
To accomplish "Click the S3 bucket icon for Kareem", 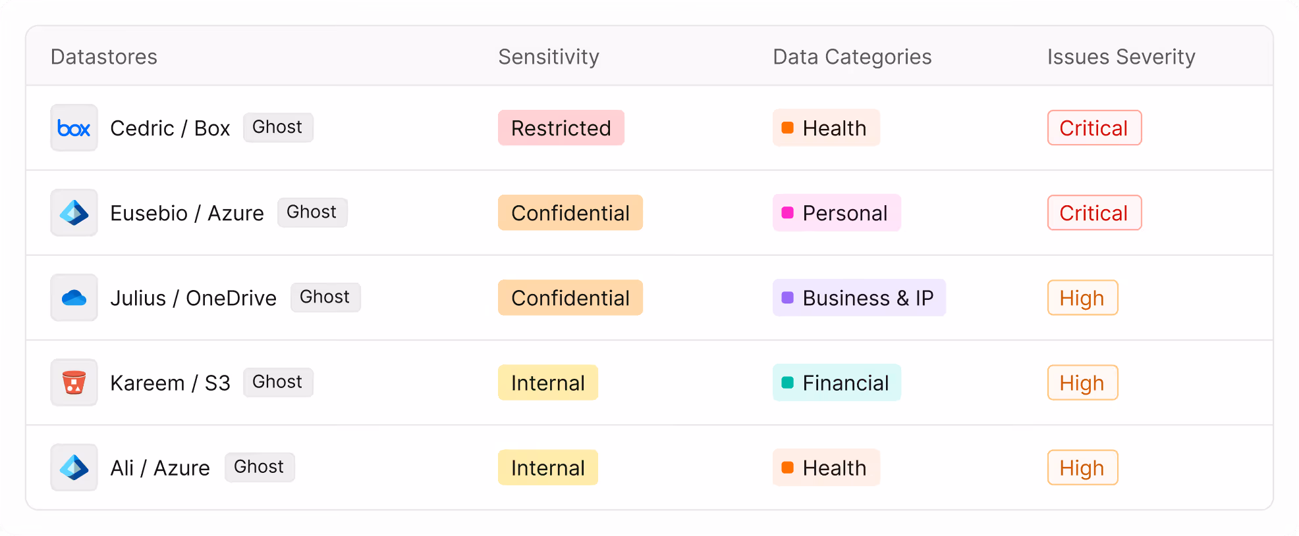I will tap(74, 383).
